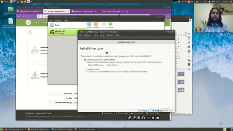
Task: Open Devices menu of the Ubuntu-VM window
Action: point(110,35)
